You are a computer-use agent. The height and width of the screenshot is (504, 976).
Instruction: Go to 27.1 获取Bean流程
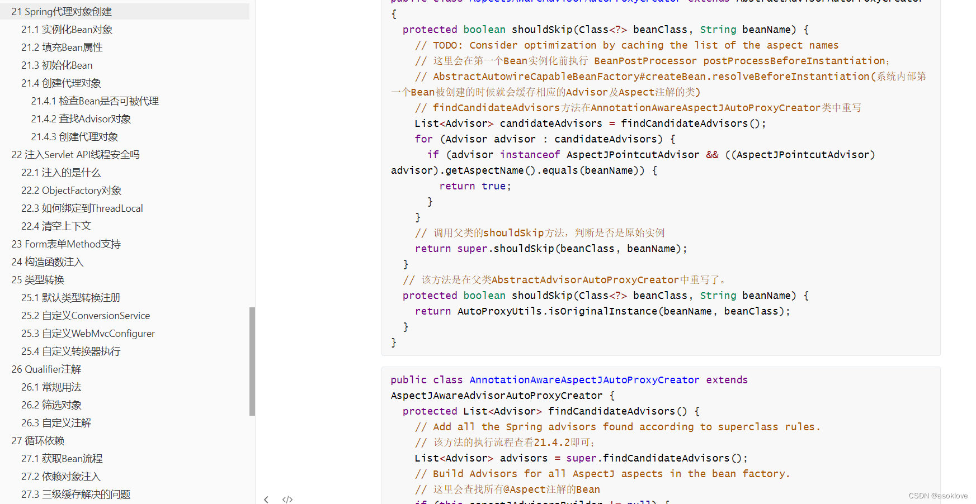(62, 459)
